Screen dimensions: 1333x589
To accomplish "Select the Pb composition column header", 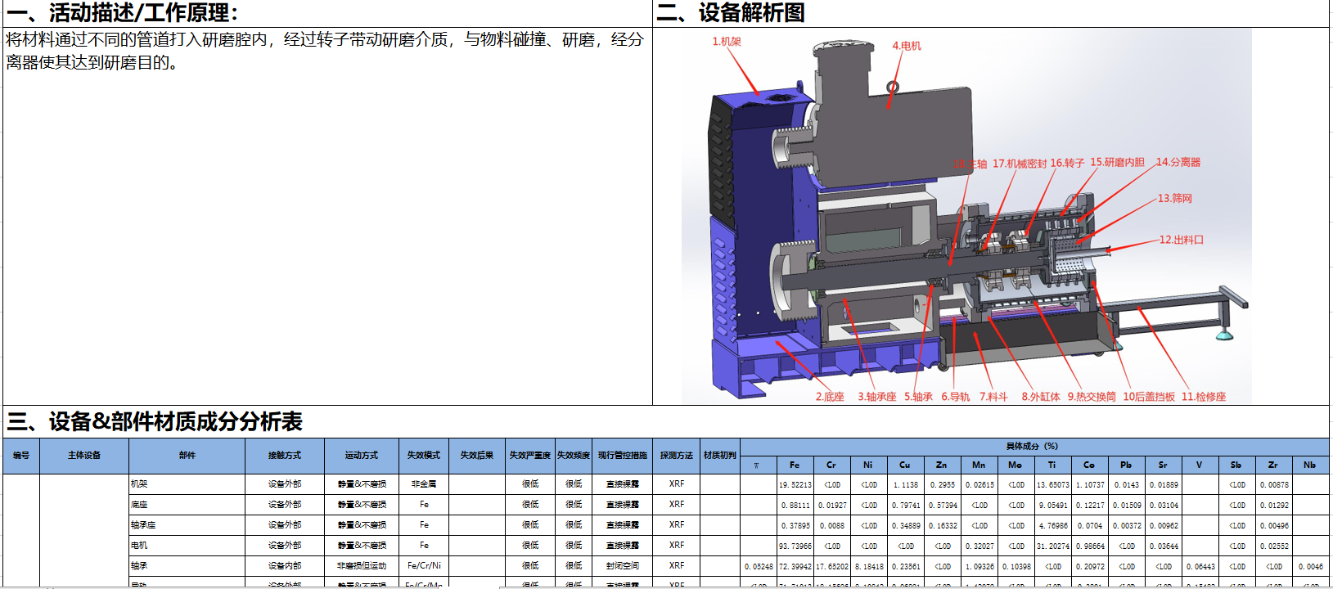I will pos(1126,465).
